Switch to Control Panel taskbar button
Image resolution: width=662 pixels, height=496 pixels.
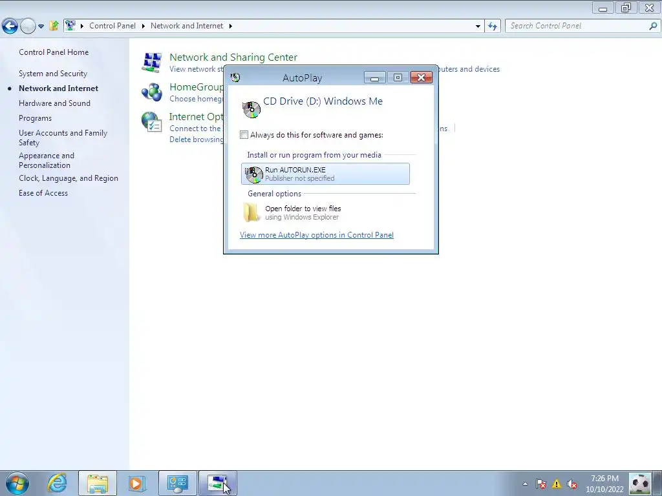click(177, 483)
